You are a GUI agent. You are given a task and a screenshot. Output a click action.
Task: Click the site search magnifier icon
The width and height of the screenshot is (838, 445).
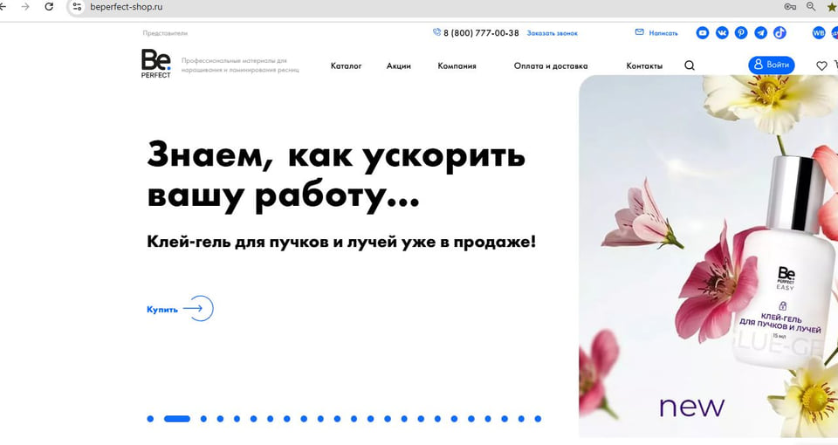tap(690, 65)
